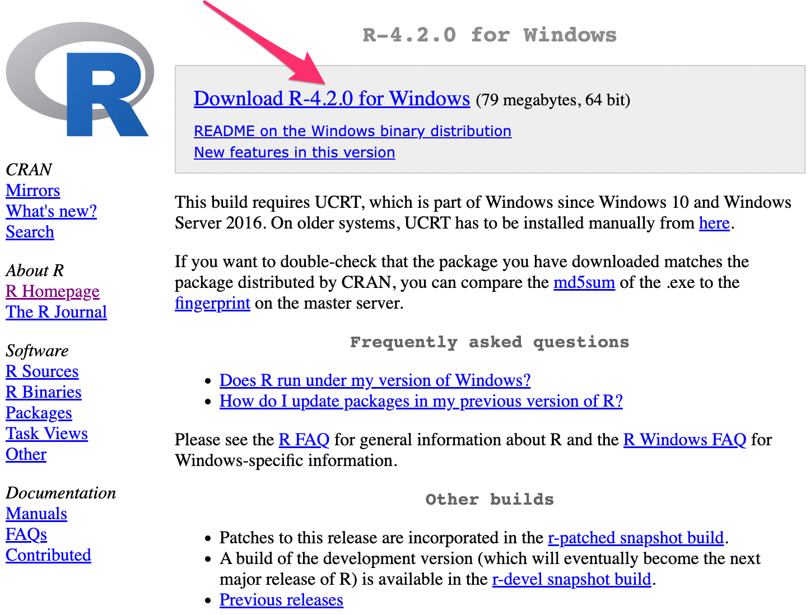The height and width of the screenshot is (615, 810).
Task: Navigate to R Sources
Action: coord(42,371)
